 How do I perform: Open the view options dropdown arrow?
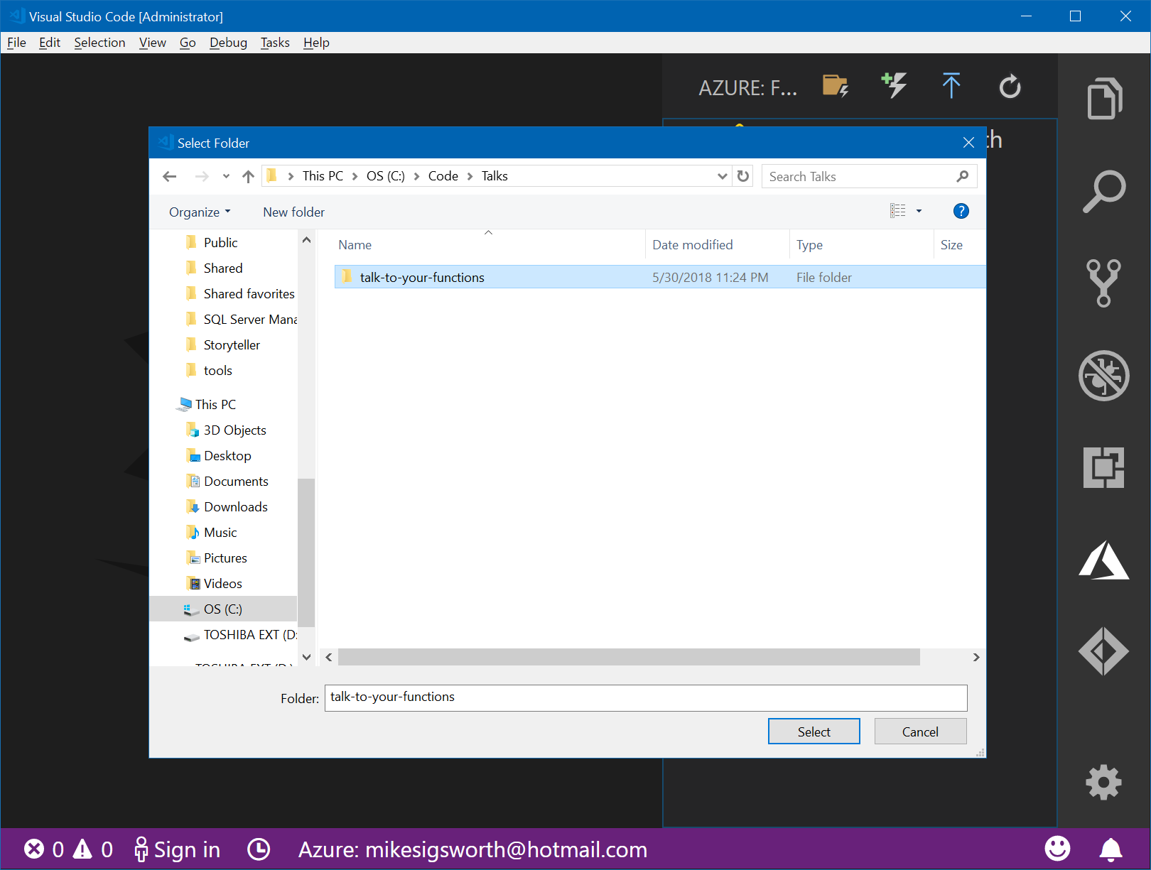coord(919,211)
